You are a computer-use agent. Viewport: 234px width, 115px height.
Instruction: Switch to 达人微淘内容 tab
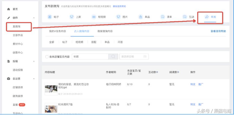tap(82, 31)
